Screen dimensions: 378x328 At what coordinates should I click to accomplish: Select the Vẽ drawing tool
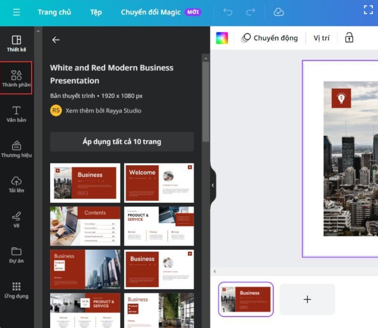[16, 219]
